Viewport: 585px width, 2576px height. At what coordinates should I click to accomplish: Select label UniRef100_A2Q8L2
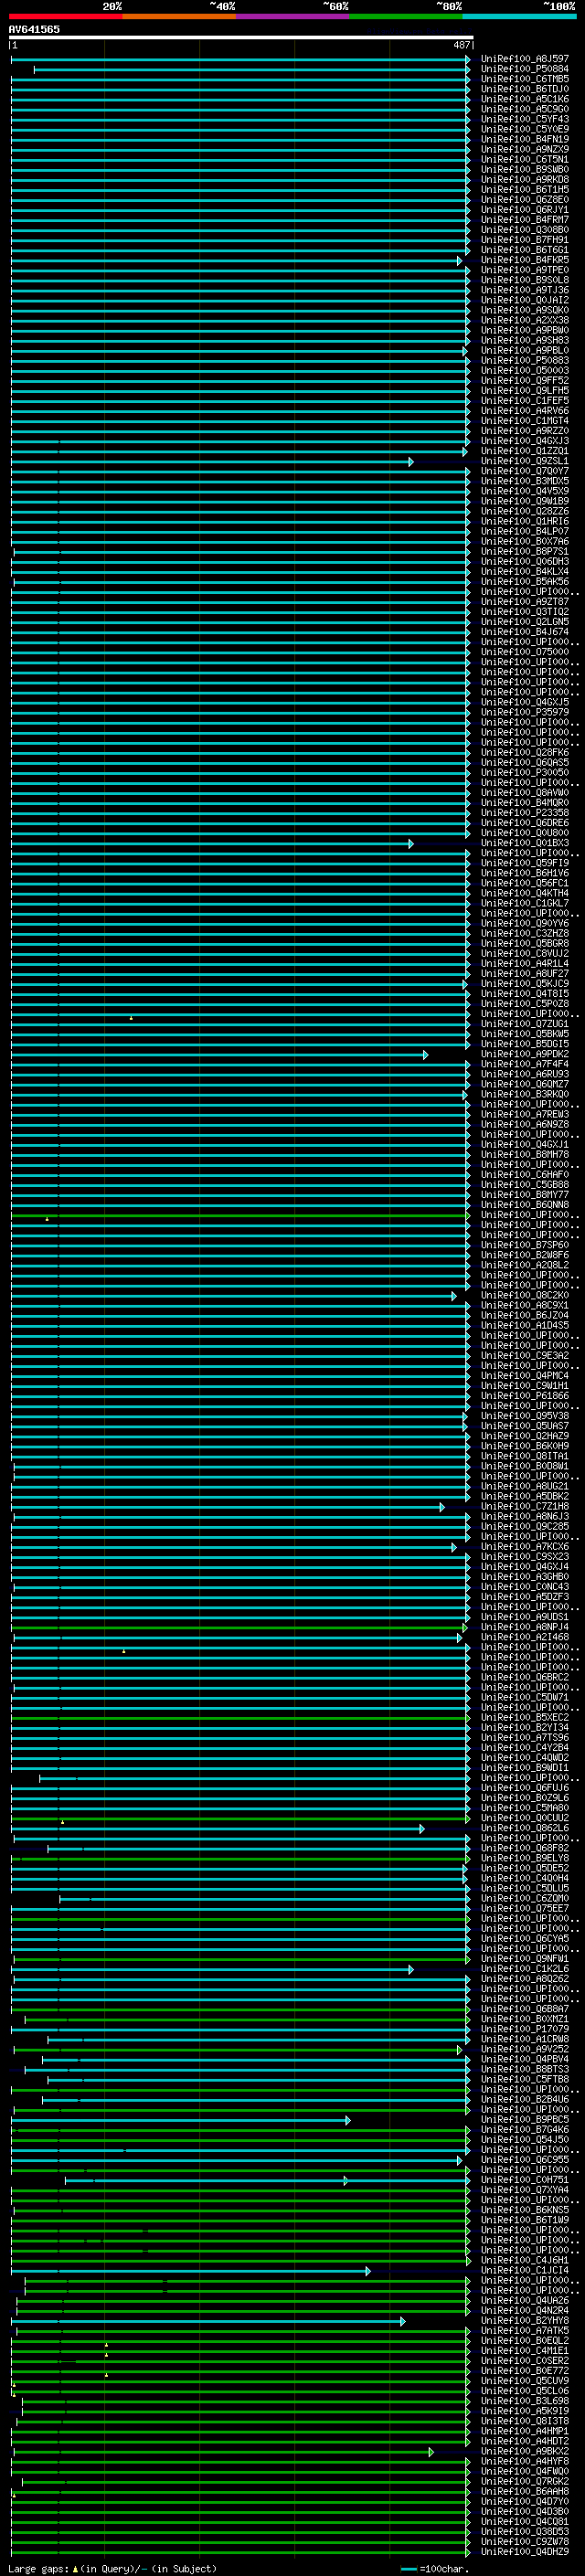pyautogui.click(x=525, y=1265)
